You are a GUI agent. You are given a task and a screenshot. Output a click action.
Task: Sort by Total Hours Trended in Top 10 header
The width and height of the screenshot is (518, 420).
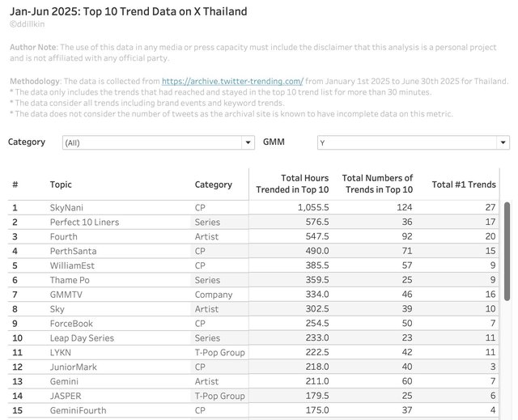coord(292,184)
